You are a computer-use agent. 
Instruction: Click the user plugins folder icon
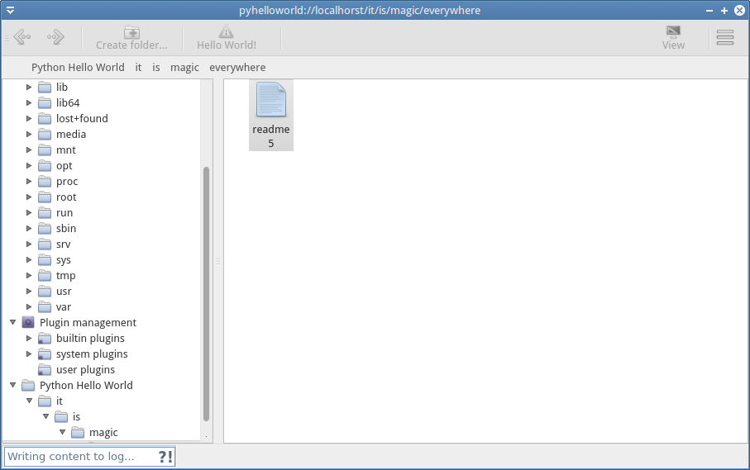tap(45, 370)
